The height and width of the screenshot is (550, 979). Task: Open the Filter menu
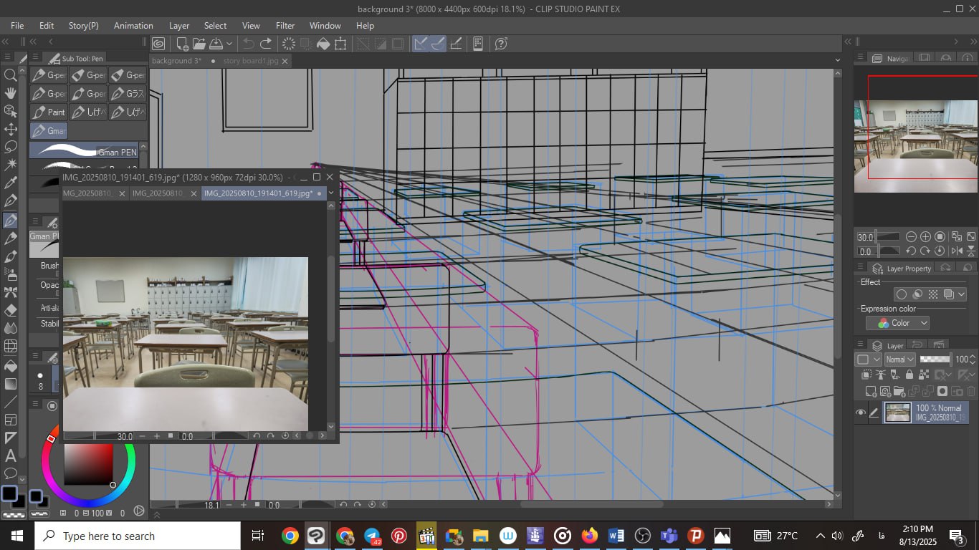click(x=285, y=26)
